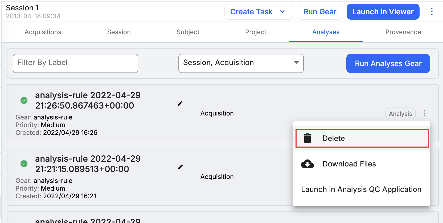Click Created: 2022/04/29 16:26 text
This screenshot has height=223, width=443.
(56, 132)
